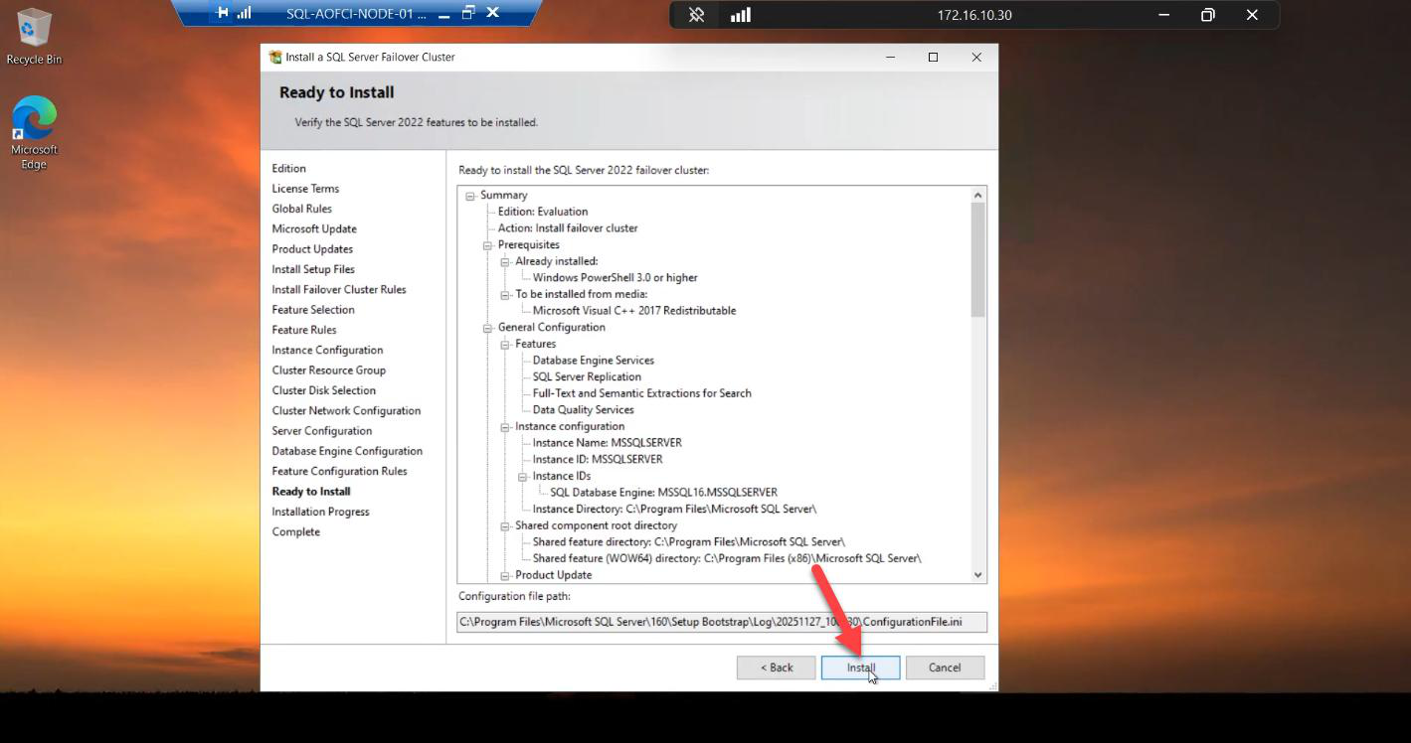Click the signal strength icon on 172.16.10.30 bar
This screenshot has width=1411, height=743.
(x=741, y=15)
